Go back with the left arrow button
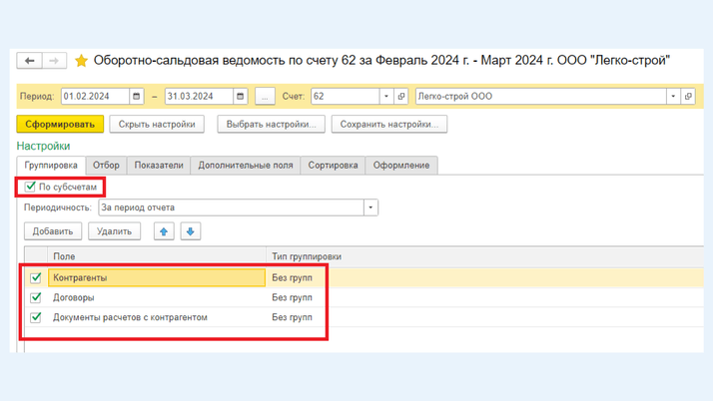This screenshot has height=401, width=713. 30,61
